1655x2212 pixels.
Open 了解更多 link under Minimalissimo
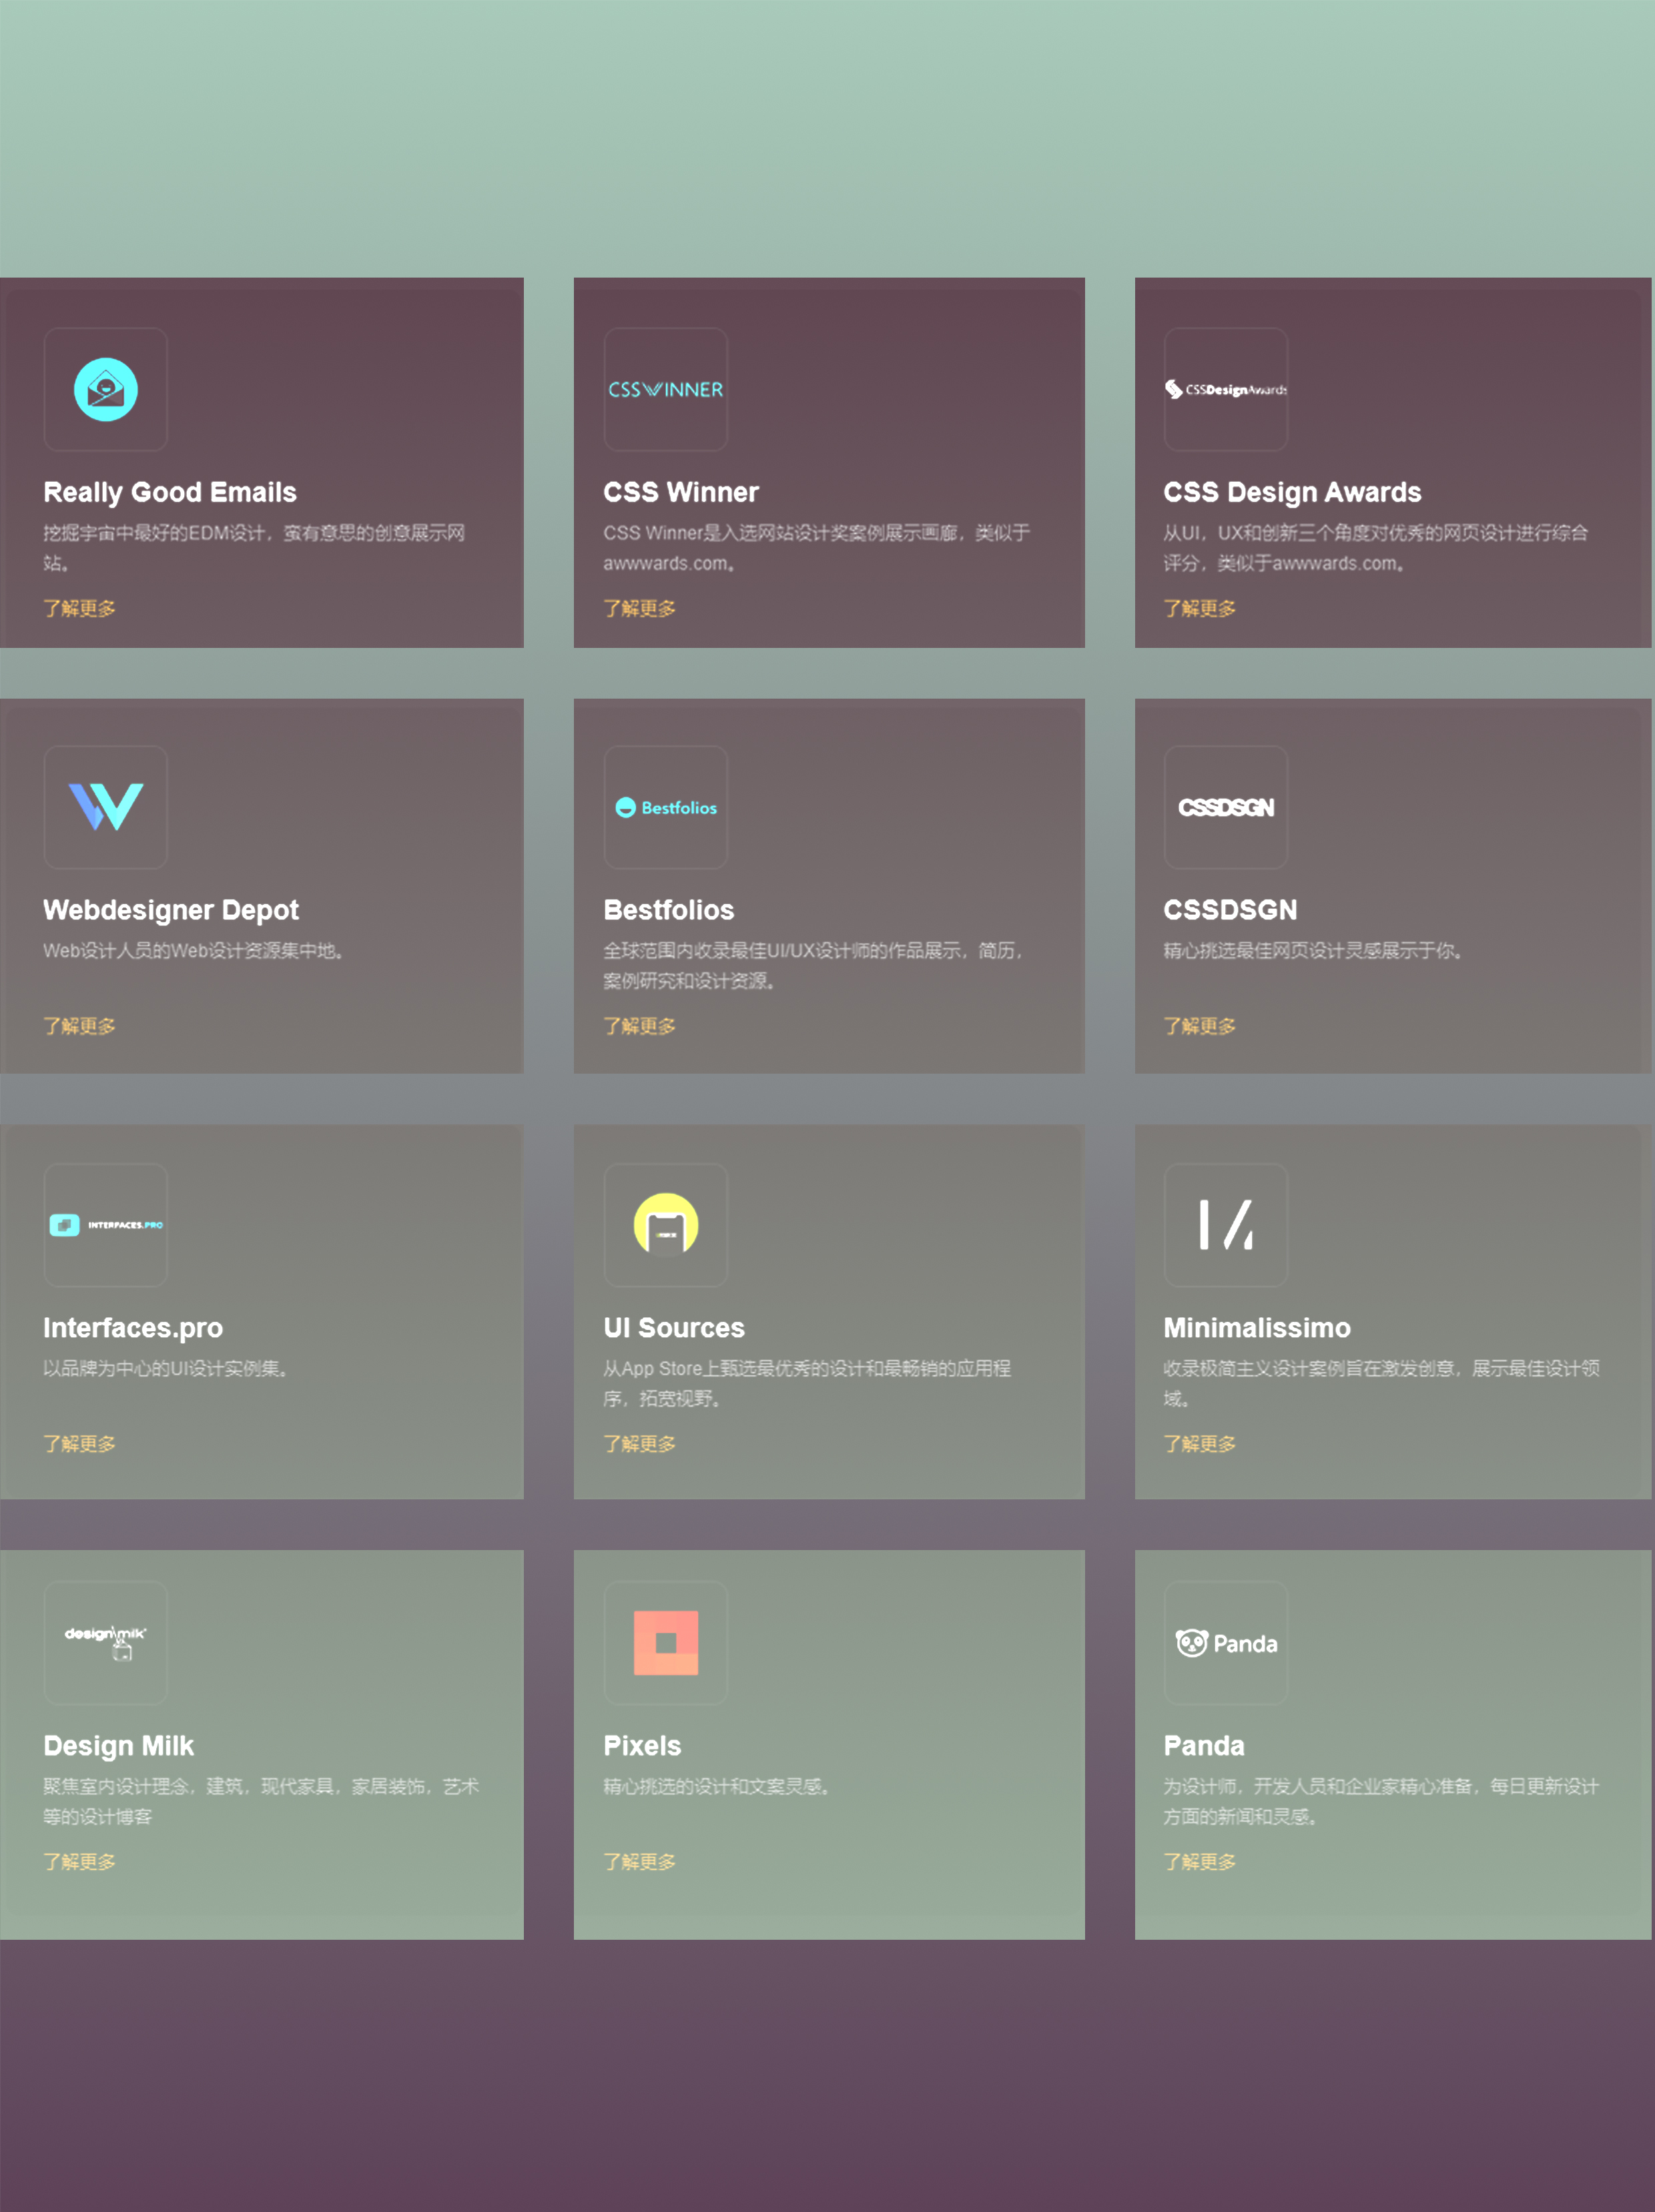click(x=1199, y=1444)
